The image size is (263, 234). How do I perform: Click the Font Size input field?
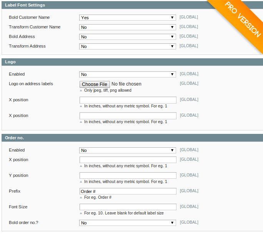[128, 207]
